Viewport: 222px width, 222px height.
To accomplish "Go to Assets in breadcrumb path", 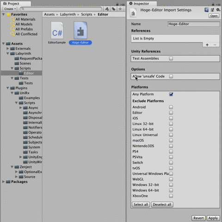I will 49,14.
